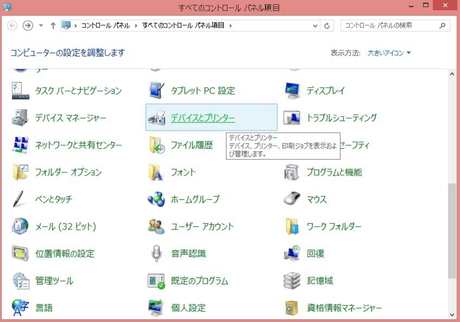Expand chevron before コントロール パネル breadcrumb
The image size is (460, 322).
pyautogui.click(x=76, y=26)
